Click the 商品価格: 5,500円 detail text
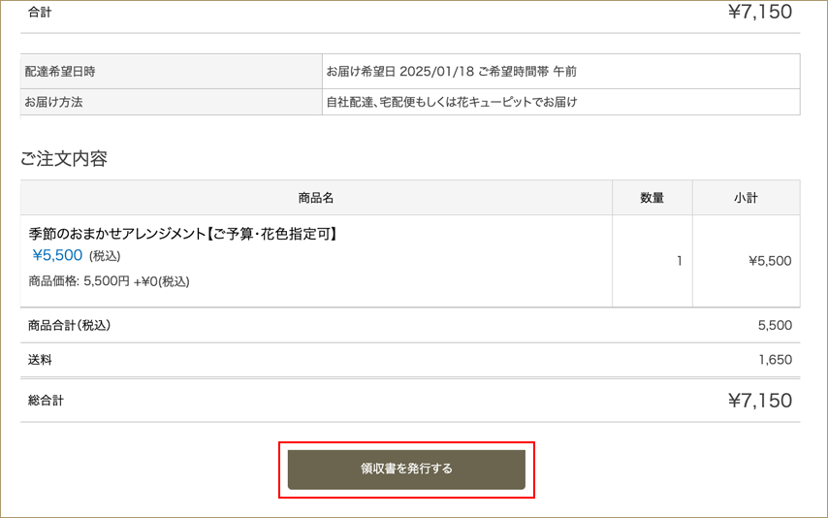Image resolution: width=828 pixels, height=518 pixels. (110, 281)
